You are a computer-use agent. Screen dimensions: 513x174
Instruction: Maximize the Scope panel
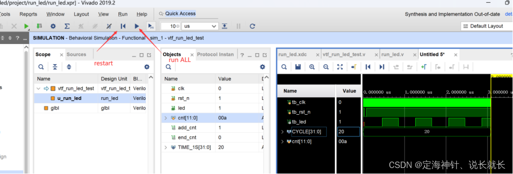click(x=142, y=55)
